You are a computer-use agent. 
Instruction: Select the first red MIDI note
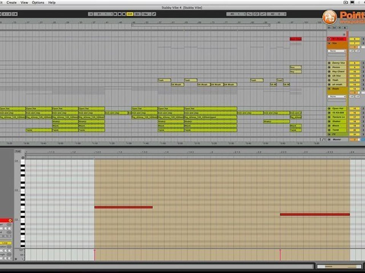pyautogui.click(x=123, y=207)
